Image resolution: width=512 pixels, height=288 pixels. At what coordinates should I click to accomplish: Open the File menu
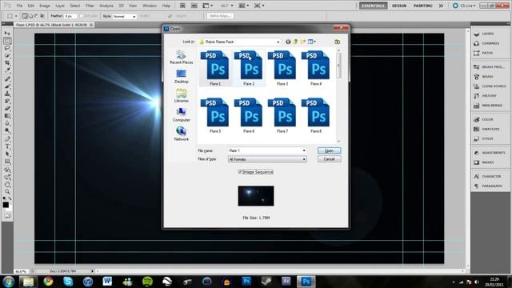click(x=19, y=6)
